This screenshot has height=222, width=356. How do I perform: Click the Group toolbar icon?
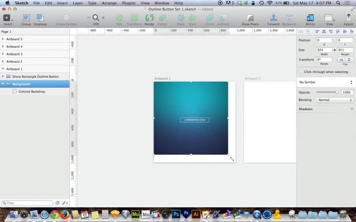[x=26, y=18]
